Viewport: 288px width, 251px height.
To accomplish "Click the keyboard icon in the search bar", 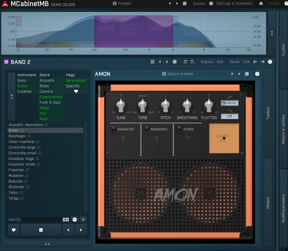I will (66, 220).
